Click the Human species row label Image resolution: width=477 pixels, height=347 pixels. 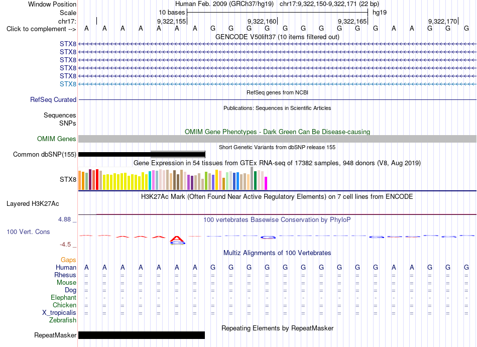point(66,268)
